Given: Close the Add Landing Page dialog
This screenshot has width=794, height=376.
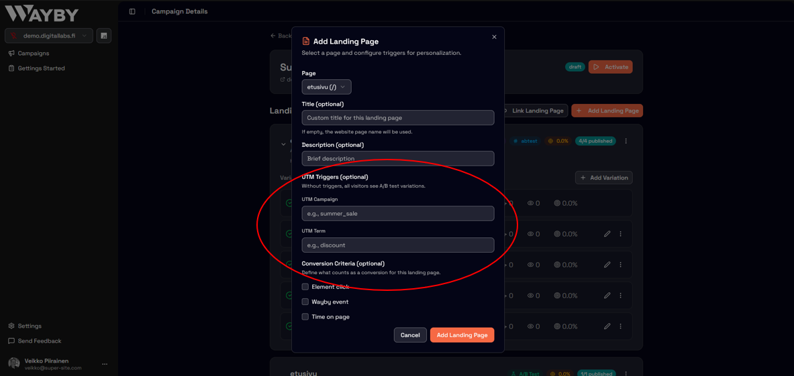Looking at the screenshot, I should click(494, 37).
